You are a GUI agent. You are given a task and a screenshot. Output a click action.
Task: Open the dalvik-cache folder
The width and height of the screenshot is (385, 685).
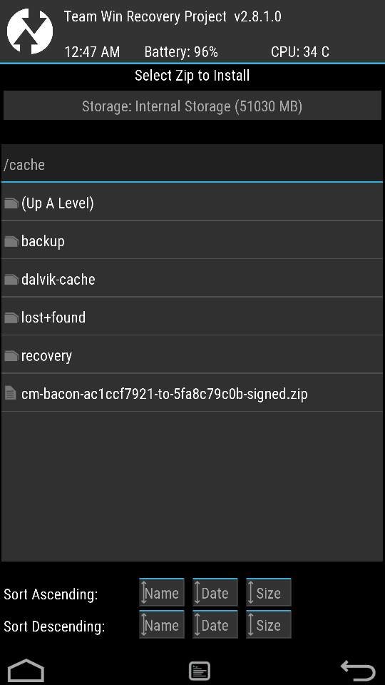click(192, 279)
